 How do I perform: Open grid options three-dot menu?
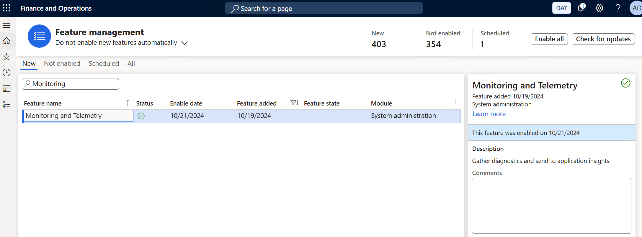click(x=455, y=103)
